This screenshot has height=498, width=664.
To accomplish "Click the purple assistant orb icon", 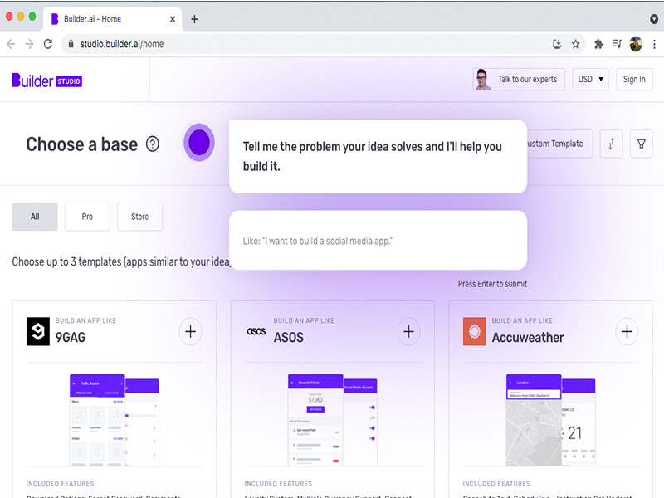I will coord(199,143).
